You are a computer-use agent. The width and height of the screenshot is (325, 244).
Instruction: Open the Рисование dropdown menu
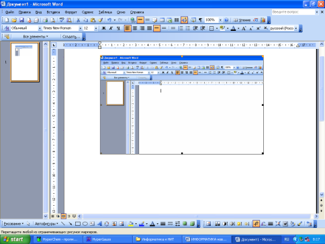pos(13,224)
